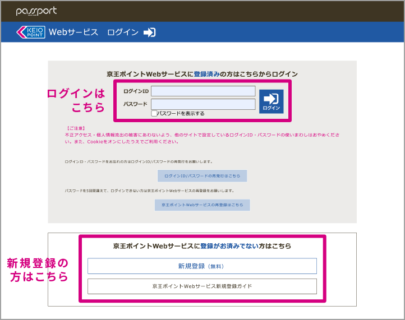Click the KEIO POINT logo
The width and height of the screenshot is (405, 320).
pos(30,32)
